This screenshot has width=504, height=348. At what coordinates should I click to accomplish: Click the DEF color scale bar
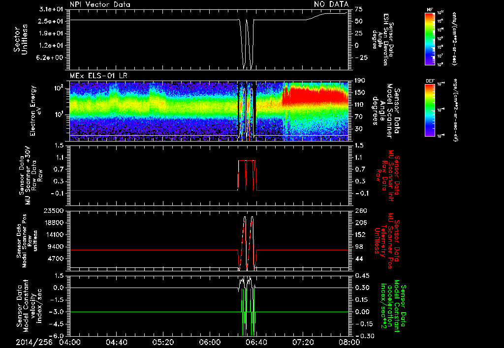[x=428, y=109]
